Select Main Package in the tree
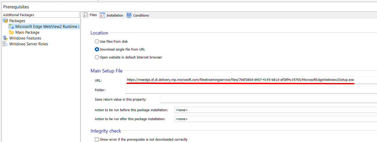The height and width of the screenshot is (142, 377). pos(27,32)
